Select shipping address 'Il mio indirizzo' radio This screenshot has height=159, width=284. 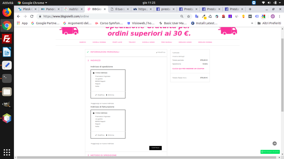pyautogui.click(x=94, y=73)
